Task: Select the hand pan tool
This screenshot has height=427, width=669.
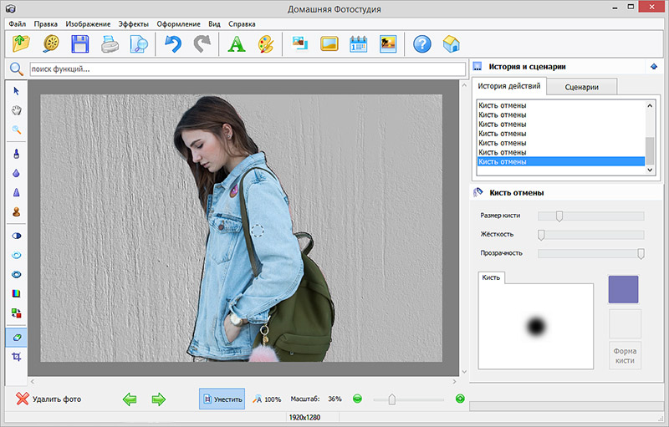Action: (16, 110)
